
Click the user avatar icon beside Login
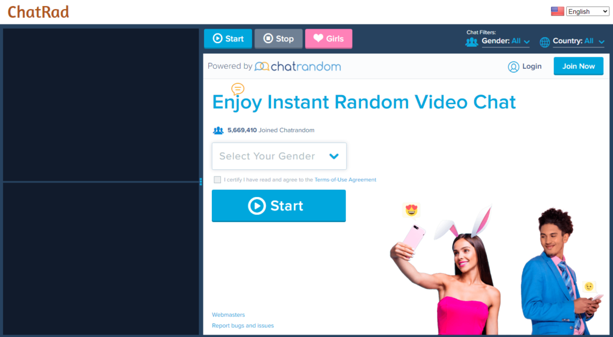513,67
